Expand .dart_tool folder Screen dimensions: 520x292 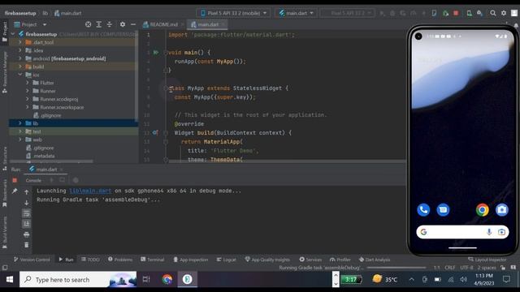click(20, 42)
